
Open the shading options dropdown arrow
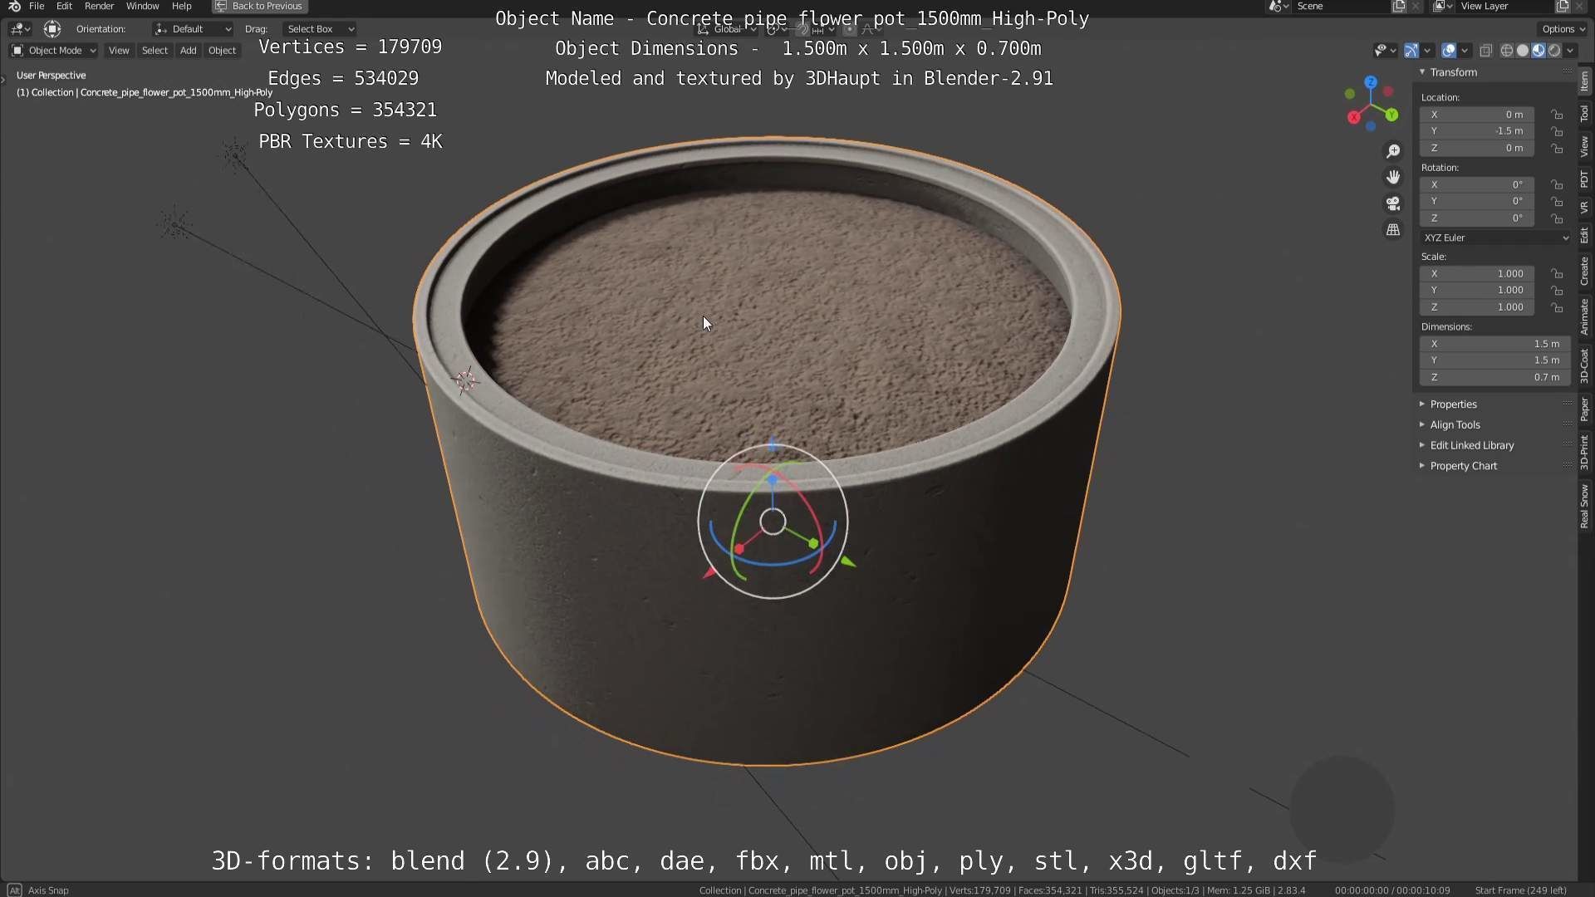point(1570,51)
